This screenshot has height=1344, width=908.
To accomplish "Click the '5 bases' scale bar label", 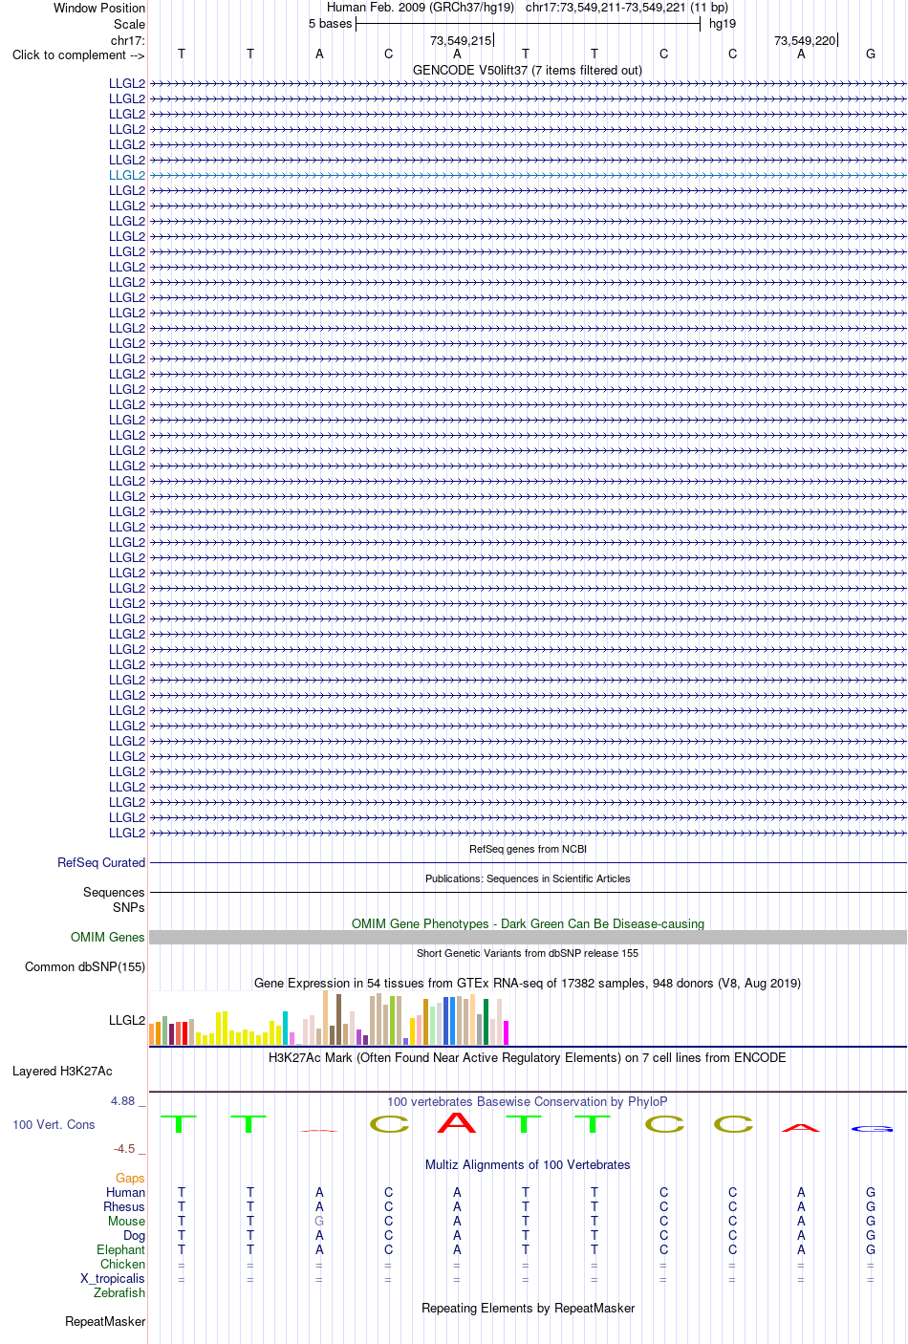I will [331, 23].
